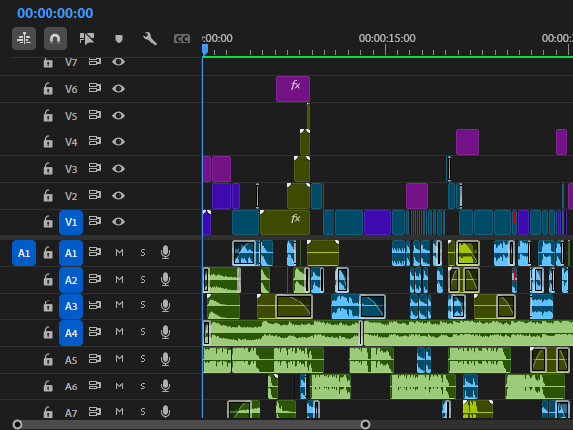Hide the V3 track output eye

pyautogui.click(x=118, y=169)
